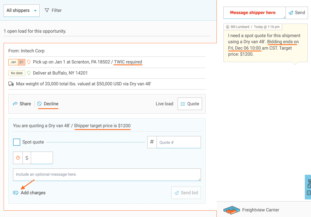The height and width of the screenshot is (217, 311).
Task: Open the All shippers dropdown
Action: pyautogui.click(x=21, y=11)
